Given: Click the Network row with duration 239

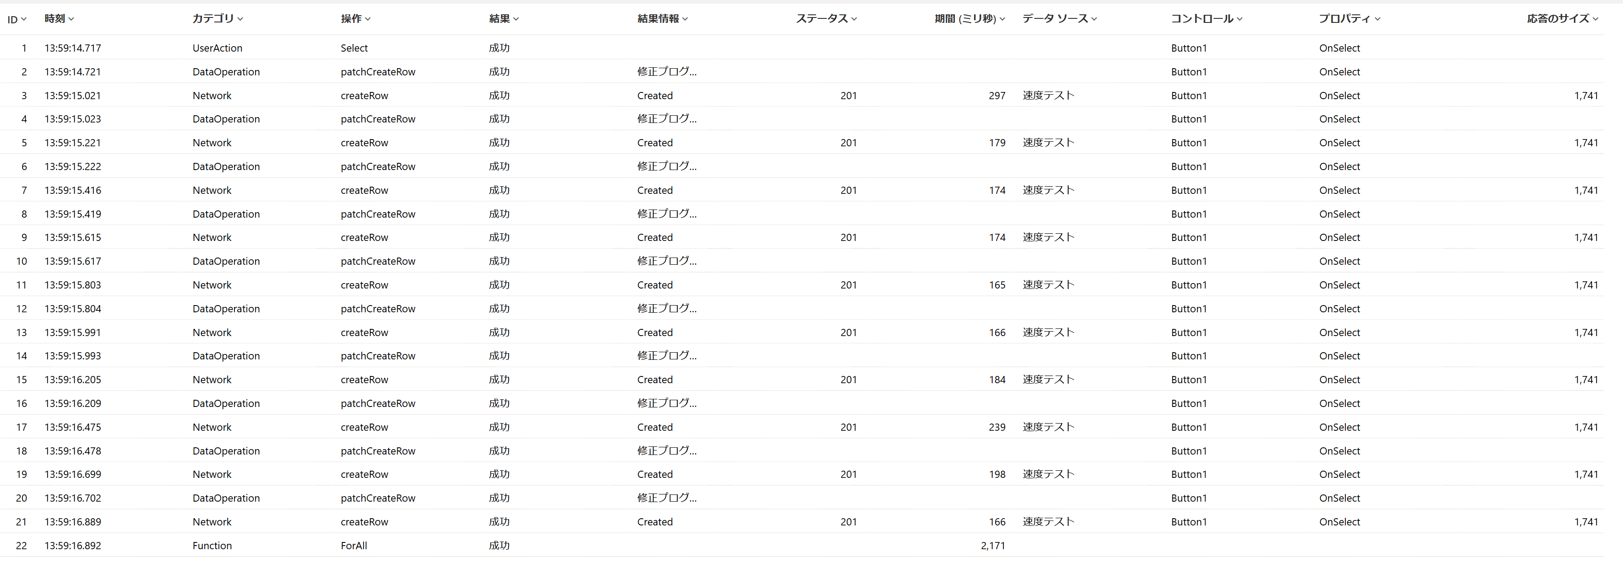Looking at the screenshot, I should pos(212,428).
